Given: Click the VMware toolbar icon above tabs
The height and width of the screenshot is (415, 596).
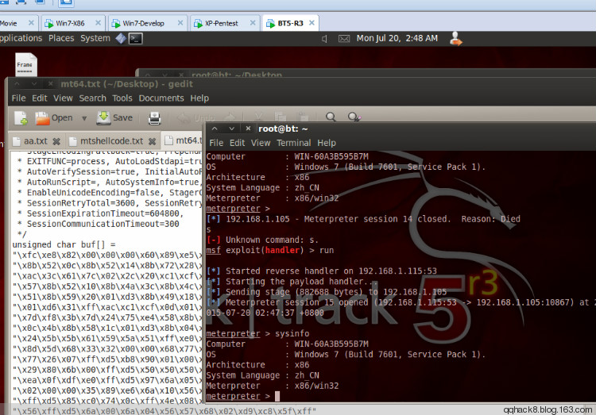Looking at the screenshot, I should [66, 3].
